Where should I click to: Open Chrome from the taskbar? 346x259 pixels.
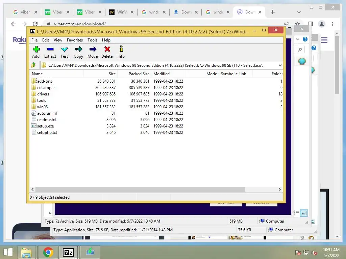[48, 252]
